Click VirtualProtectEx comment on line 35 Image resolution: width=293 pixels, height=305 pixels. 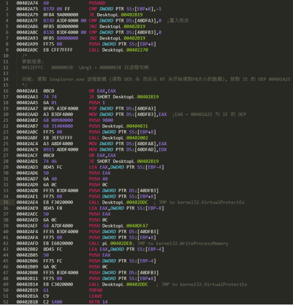199,202
